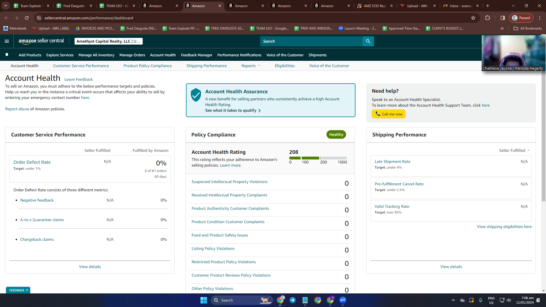Viewport: 546px width, 307px height.
Task: Open the INVOICES AND PICS Drive bookmark
Action: coord(95,28)
